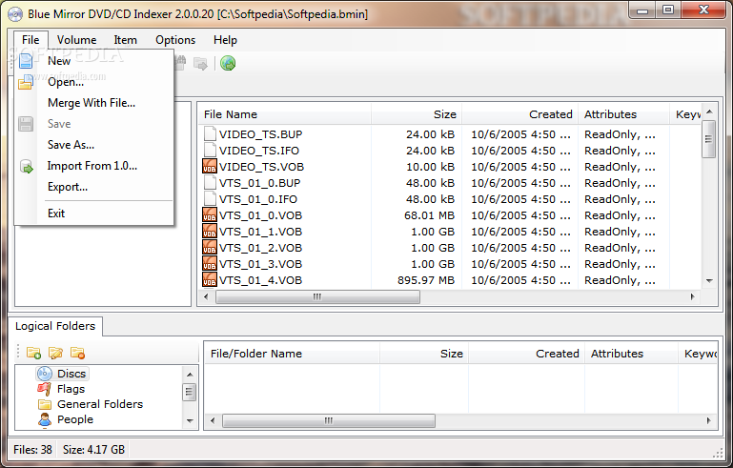Click the disc icon beside Discs
Image resolution: width=733 pixels, height=468 pixels.
click(x=45, y=374)
